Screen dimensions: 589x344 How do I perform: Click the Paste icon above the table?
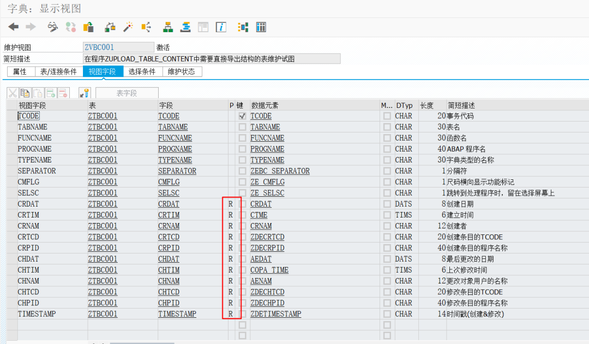tap(38, 93)
